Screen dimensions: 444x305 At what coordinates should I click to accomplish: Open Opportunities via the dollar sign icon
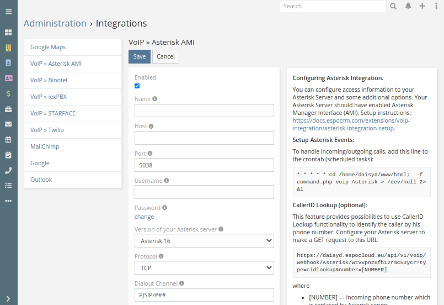8,93
